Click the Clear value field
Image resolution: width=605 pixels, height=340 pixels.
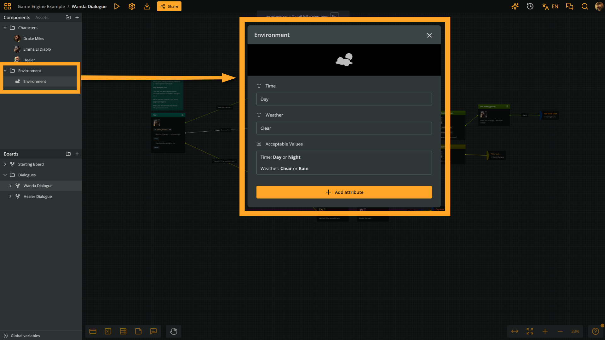344,128
